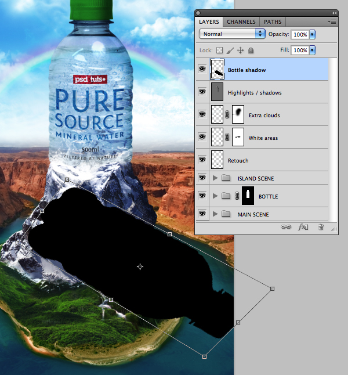
Task: Select the Bottle shadow layer thumbnail
Action: tap(217, 69)
